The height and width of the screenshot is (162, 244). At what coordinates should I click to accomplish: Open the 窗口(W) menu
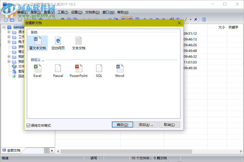click(x=109, y=12)
